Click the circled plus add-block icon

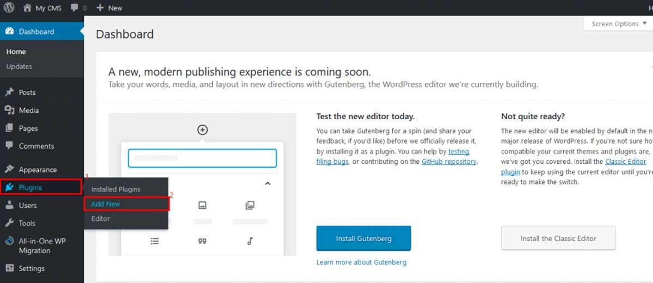[202, 130]
